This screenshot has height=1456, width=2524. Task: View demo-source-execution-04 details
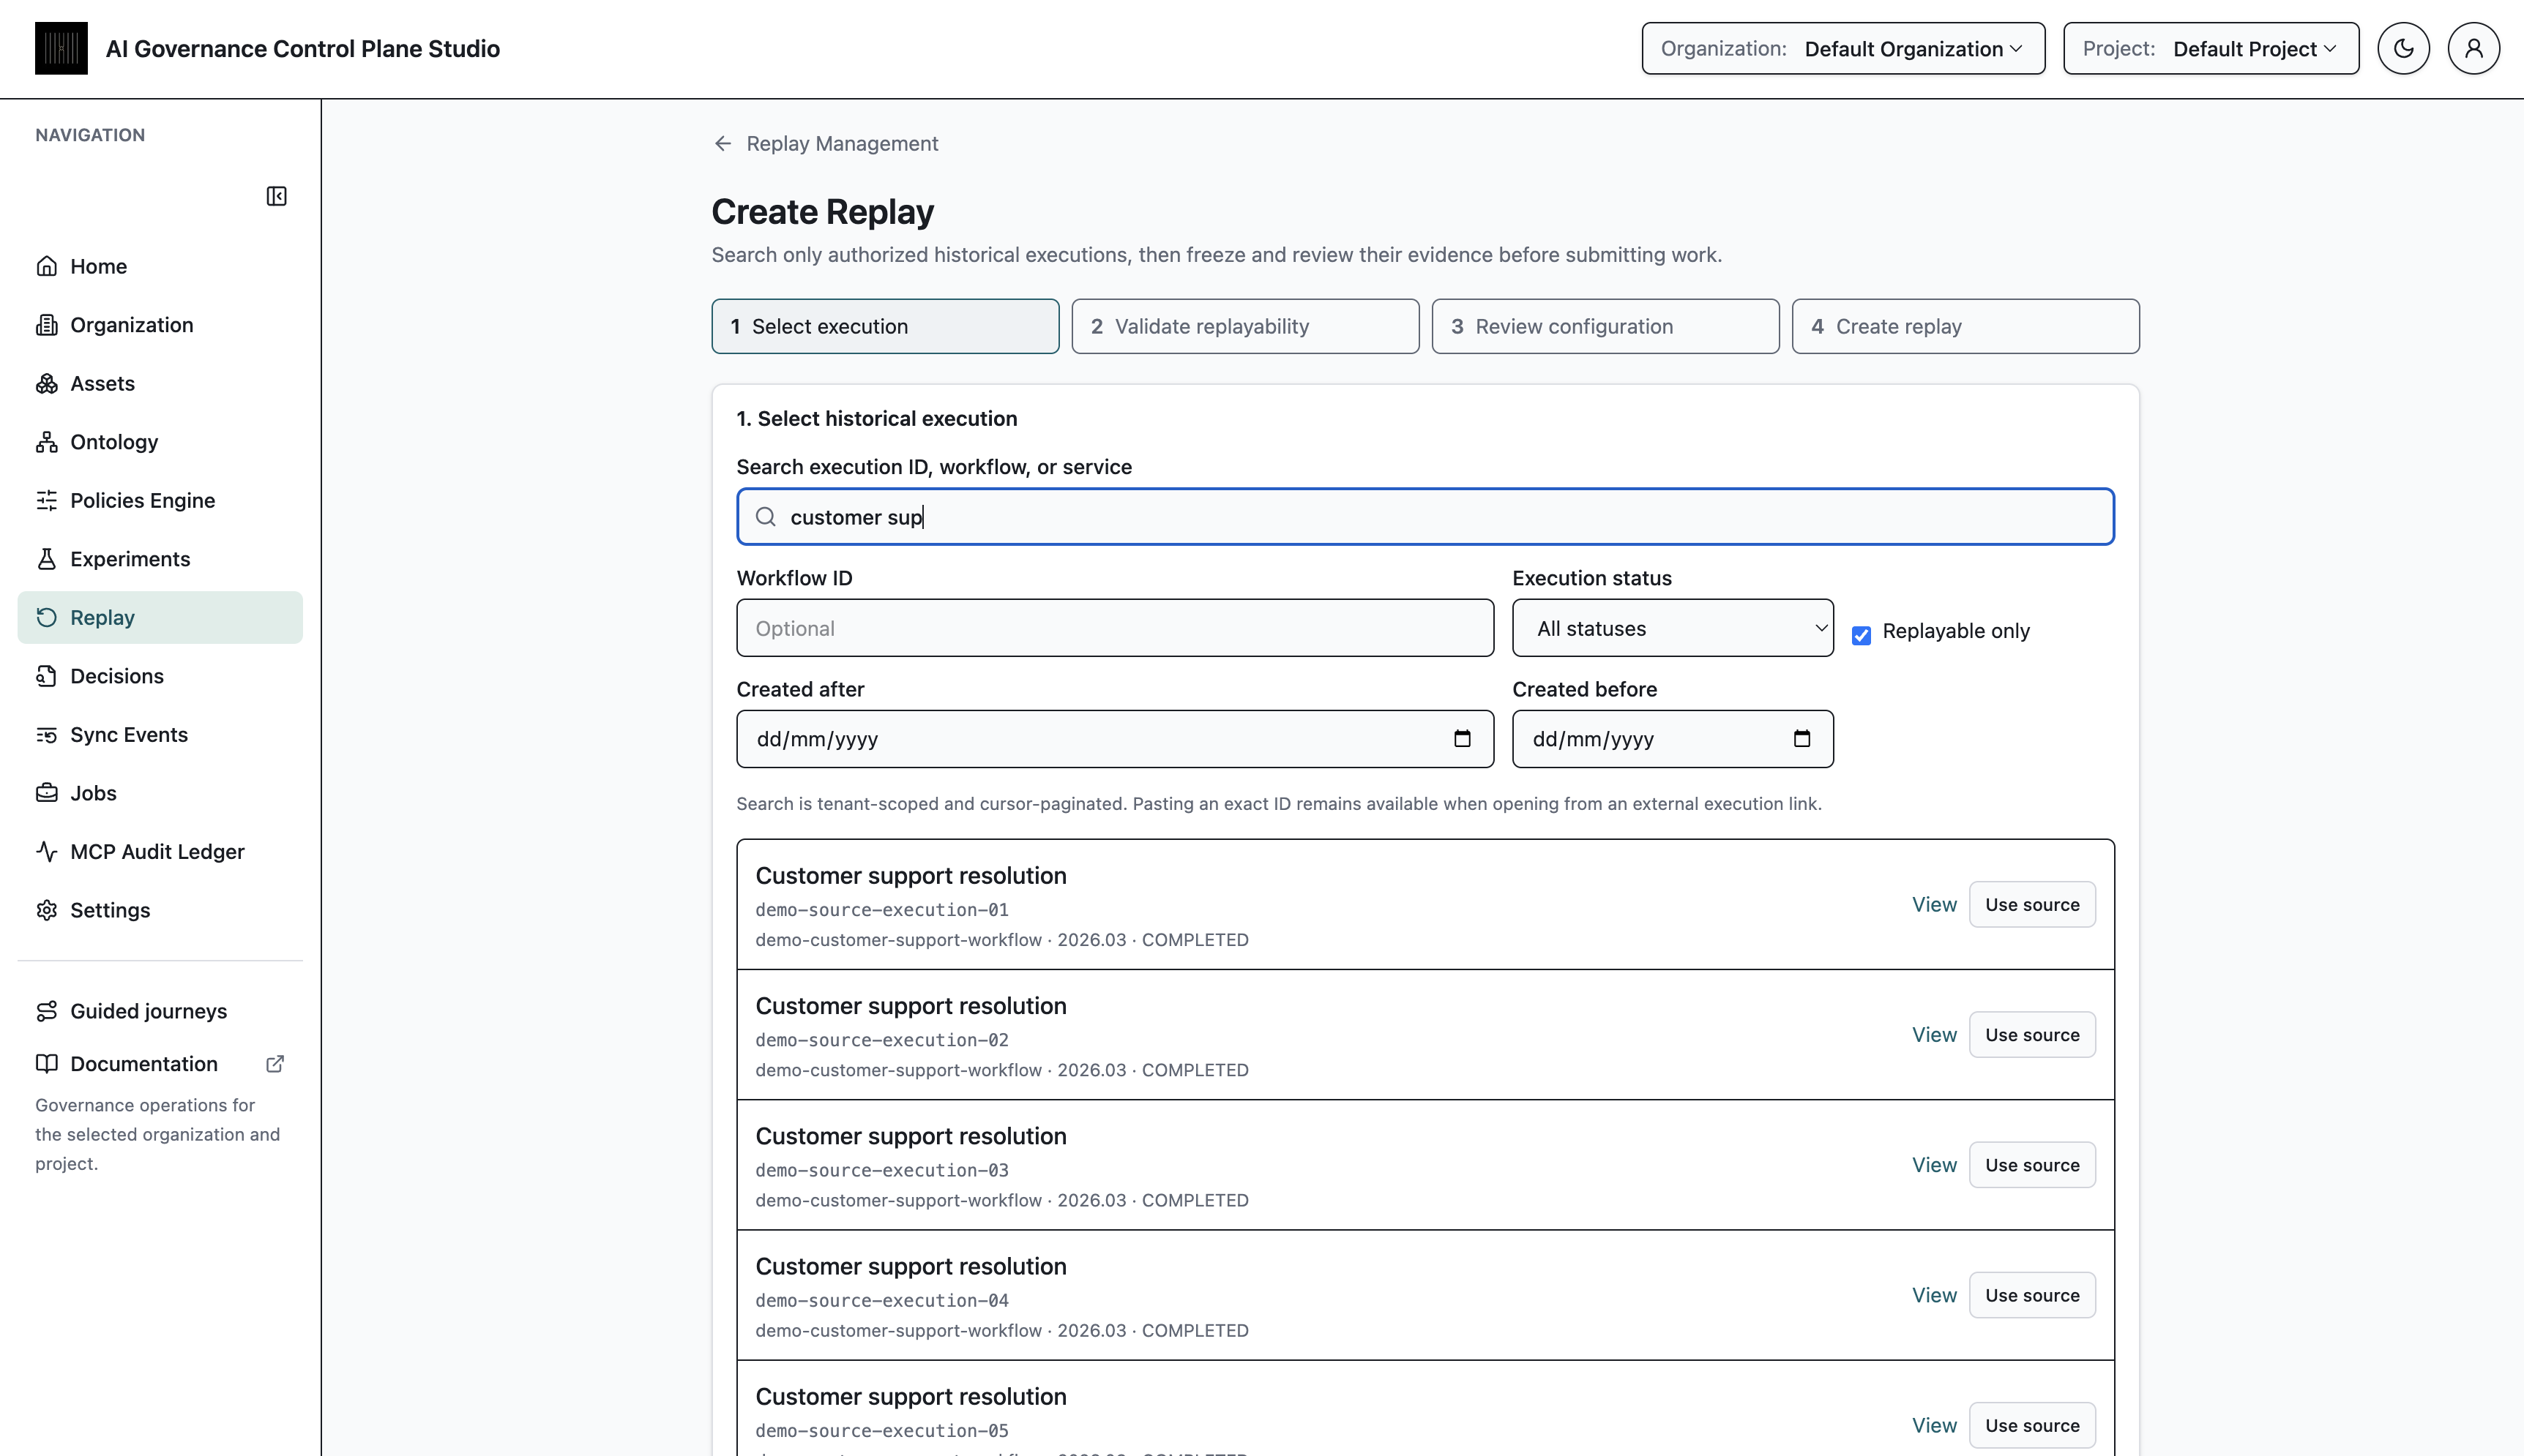tap(1934, 1295)
